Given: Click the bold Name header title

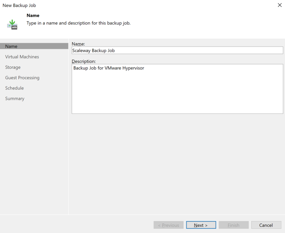Looking at the screenshot, I should pos(33,16).
